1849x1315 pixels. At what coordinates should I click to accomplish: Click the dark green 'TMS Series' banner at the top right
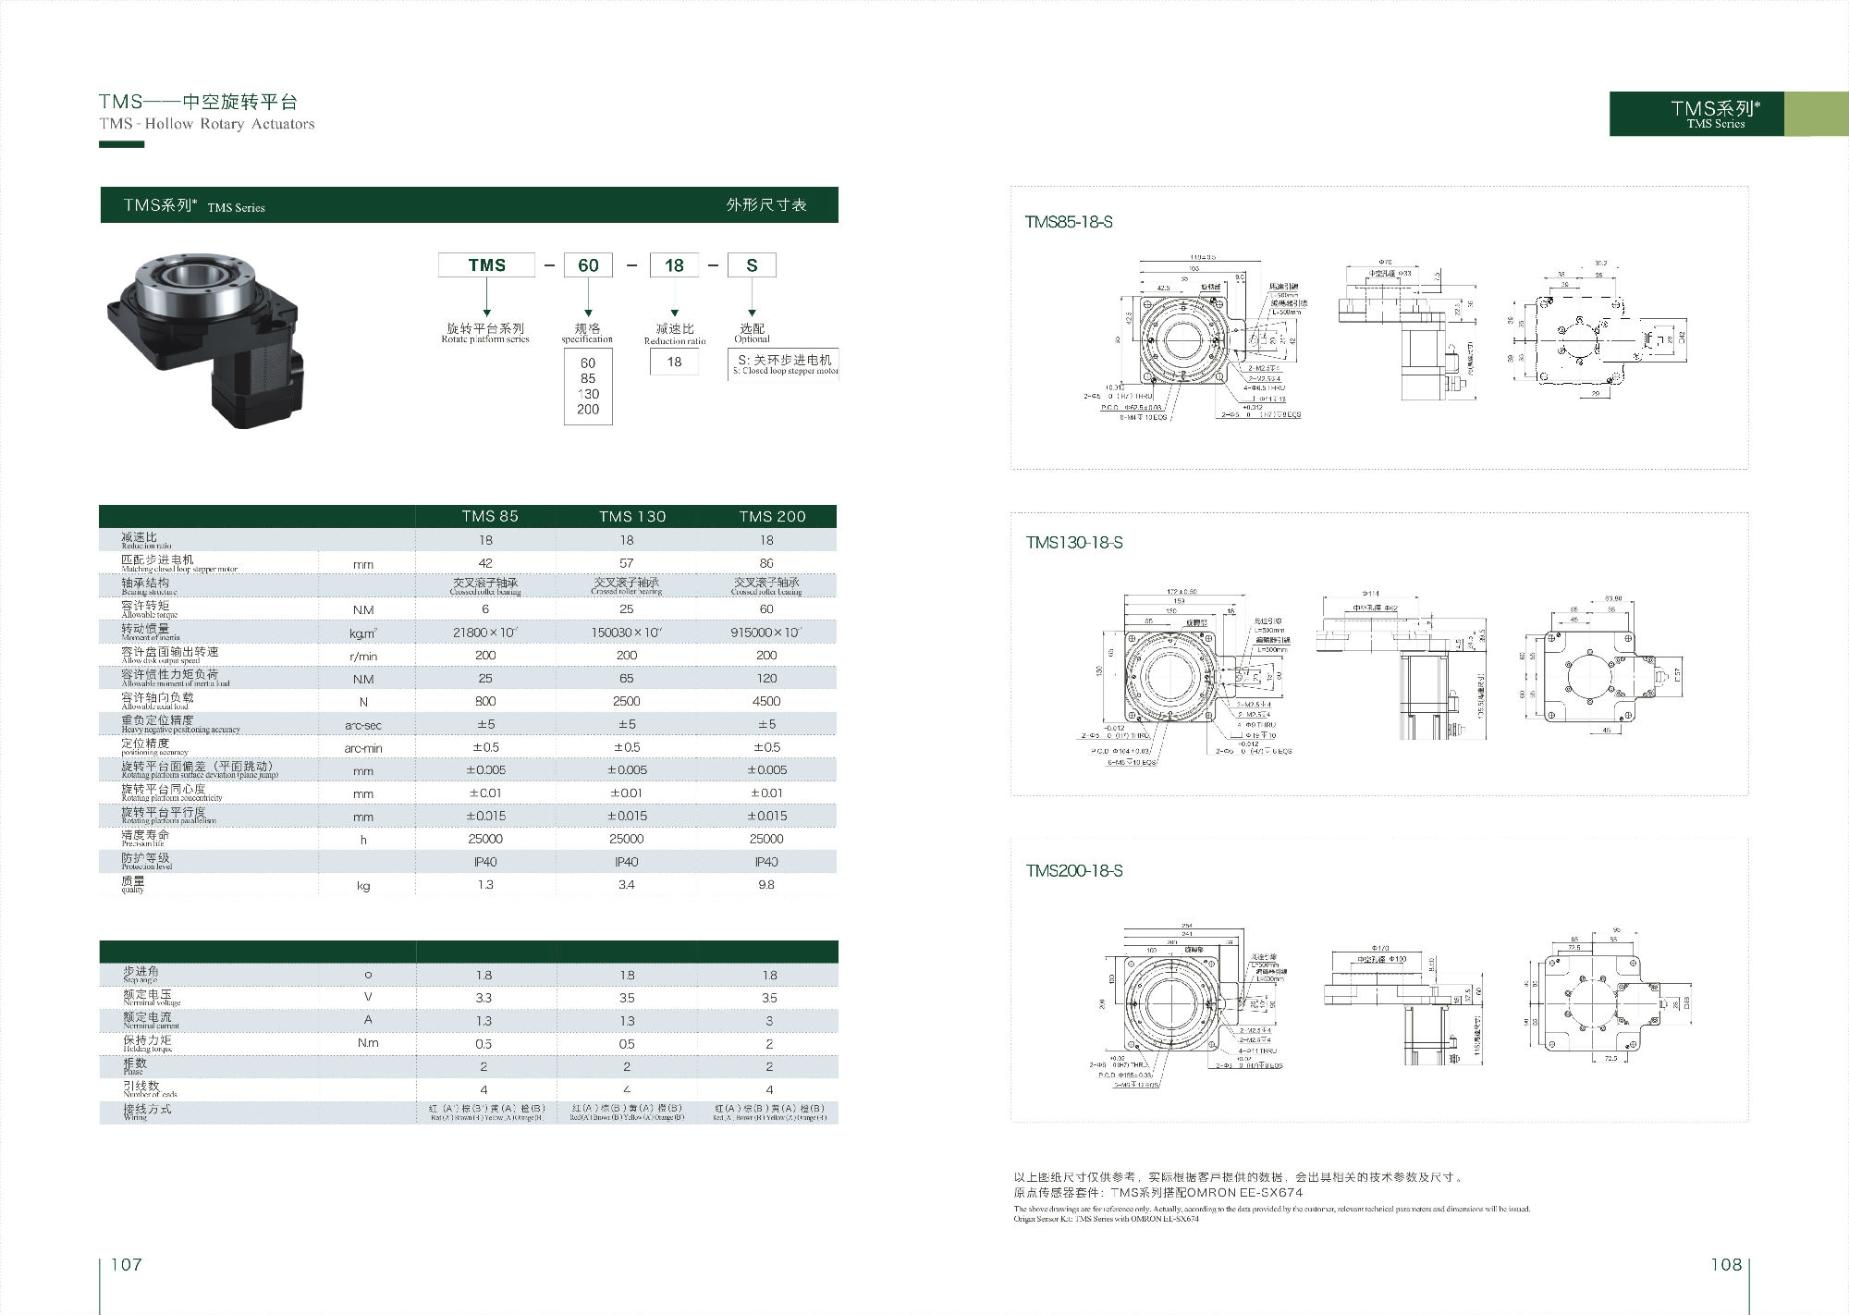click(1696, 114)
